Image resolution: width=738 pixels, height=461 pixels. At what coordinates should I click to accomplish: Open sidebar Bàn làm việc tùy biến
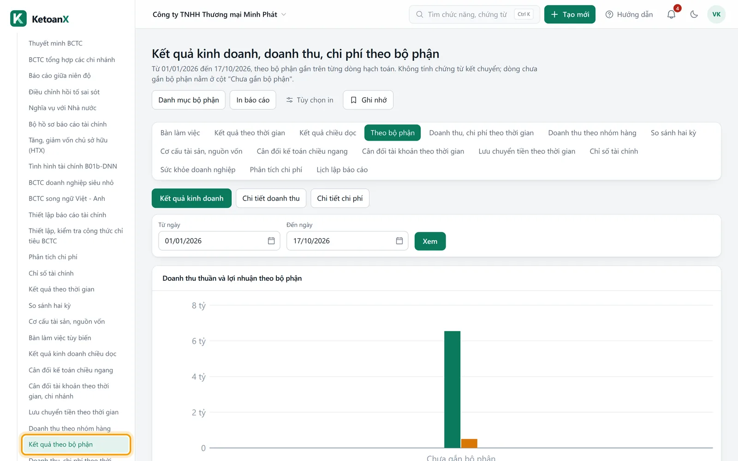[x=60, y=338]
